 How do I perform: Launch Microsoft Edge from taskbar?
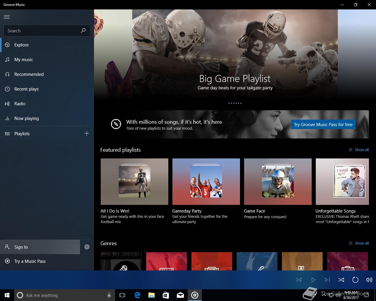click(137, 295)
